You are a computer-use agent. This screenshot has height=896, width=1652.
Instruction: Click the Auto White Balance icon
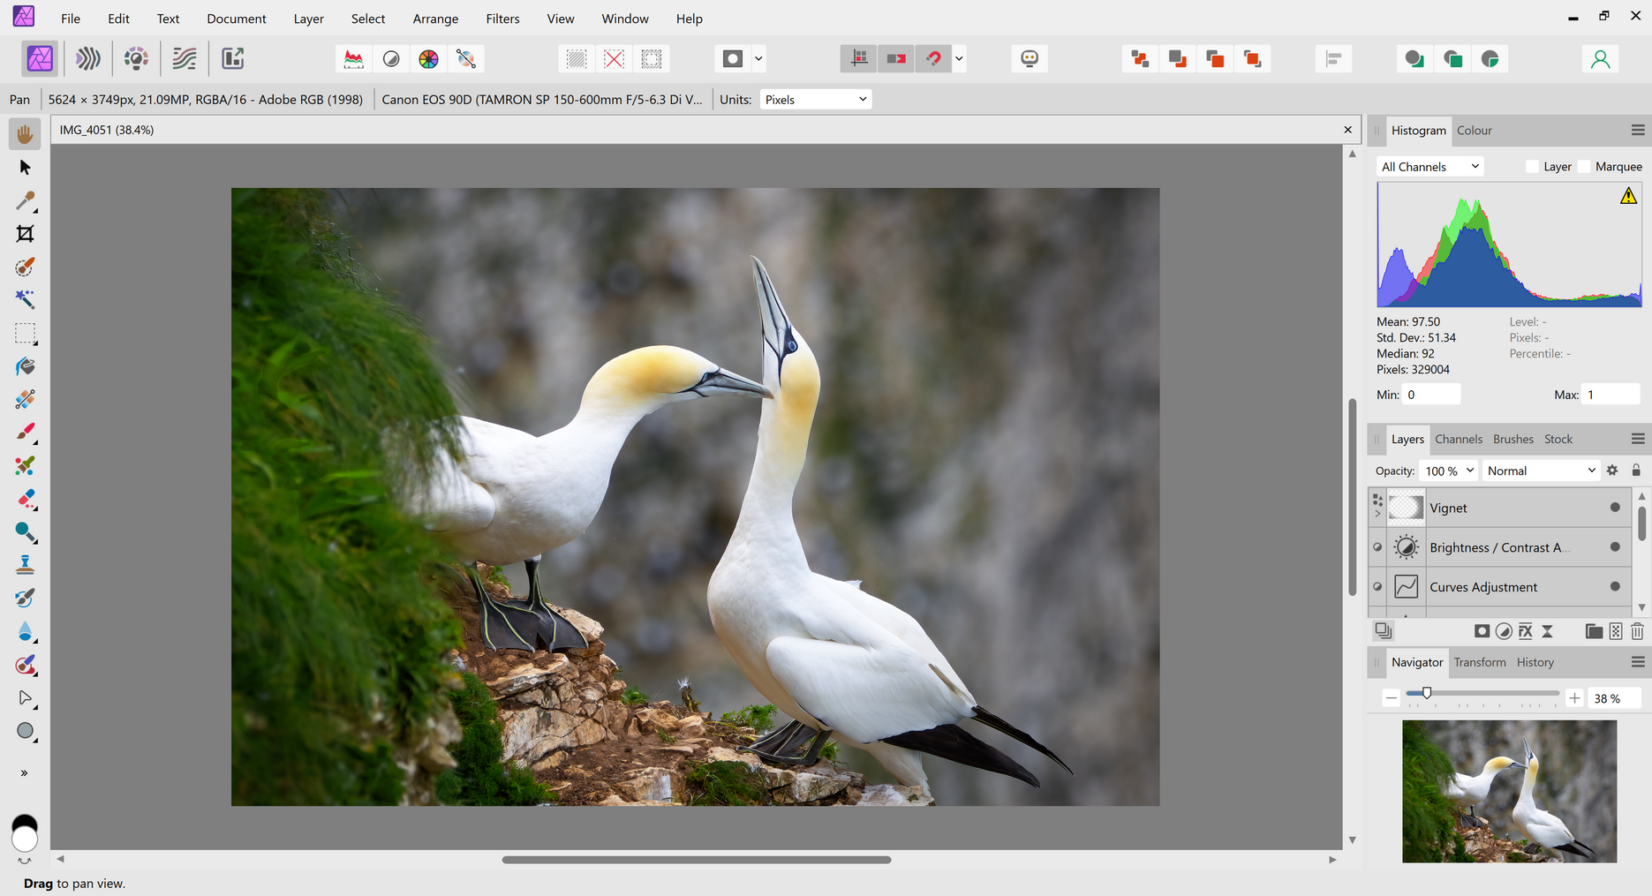(465, 59)
